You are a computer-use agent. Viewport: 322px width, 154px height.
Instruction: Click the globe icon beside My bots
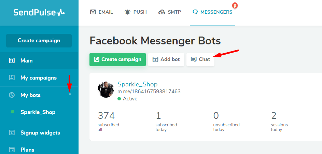[x=12, y=95]
